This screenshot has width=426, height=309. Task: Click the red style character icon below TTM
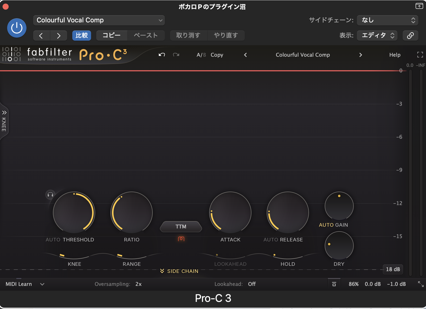point(181,239)
